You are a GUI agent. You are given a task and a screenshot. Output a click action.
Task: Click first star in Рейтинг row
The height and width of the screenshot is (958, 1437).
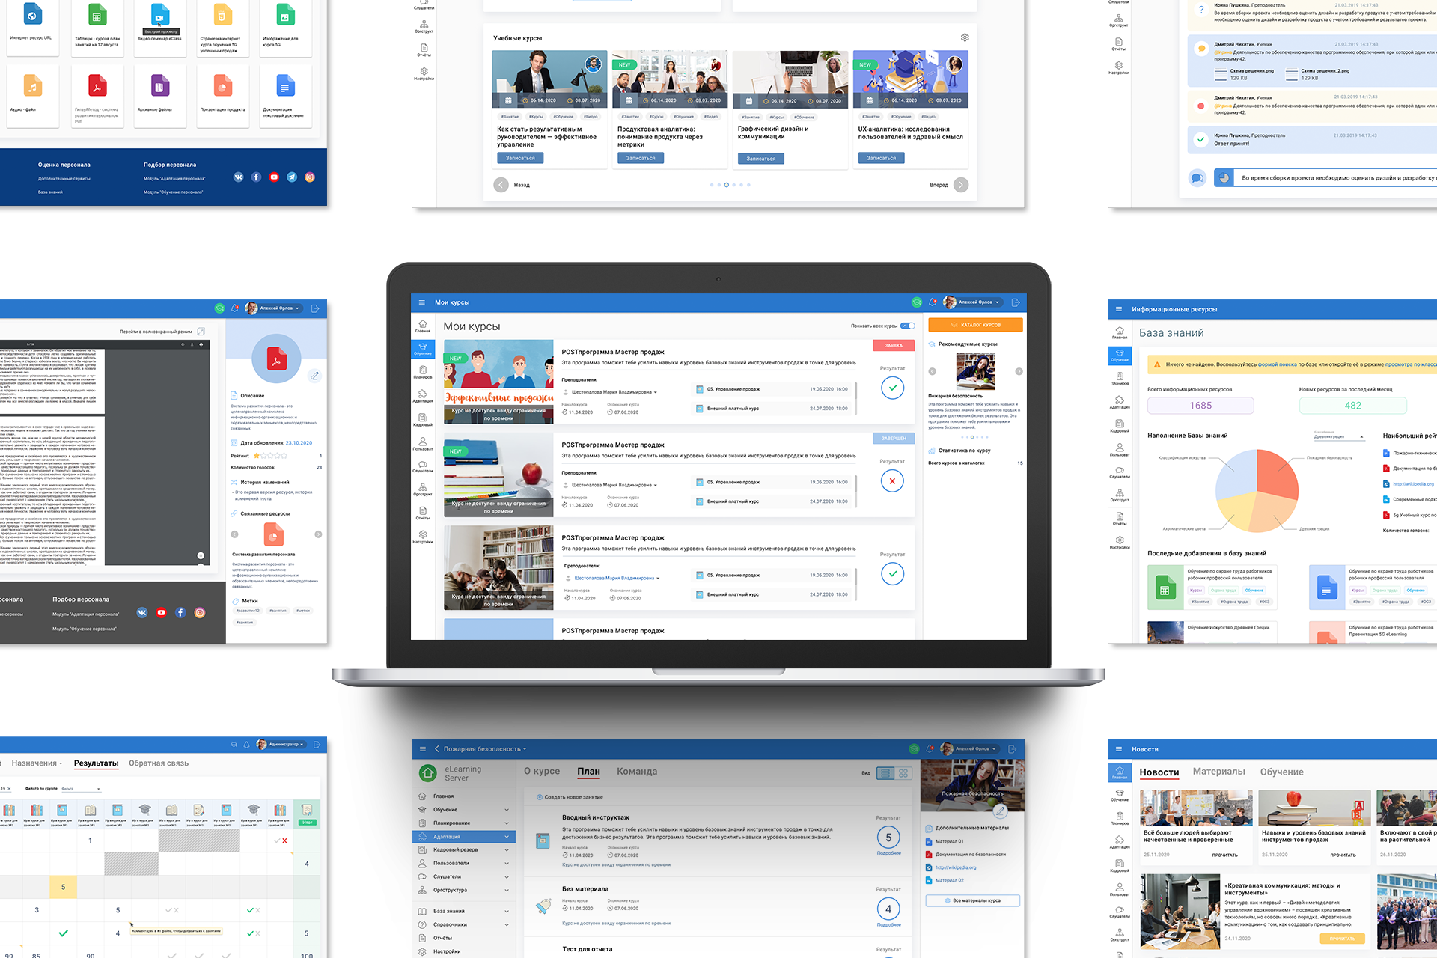click(256, 455)
